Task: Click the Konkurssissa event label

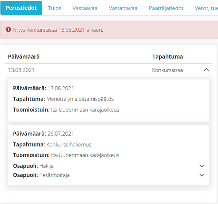Action: click(168, 70)
